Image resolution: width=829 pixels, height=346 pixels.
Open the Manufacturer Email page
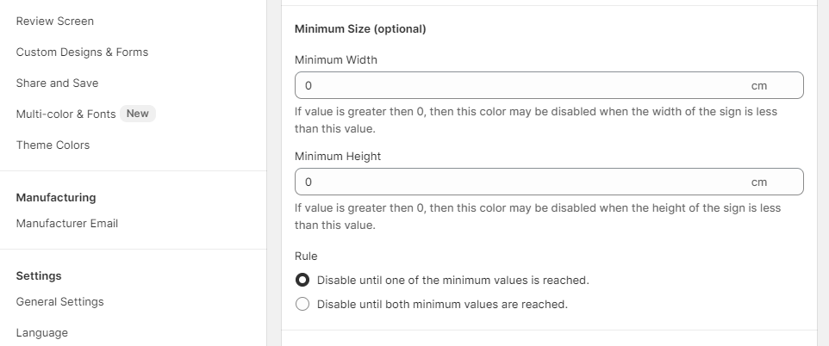coord(67,223)
